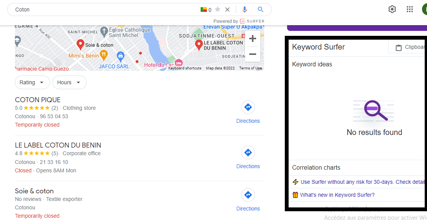
Task: Click Église Catholique Saint Michel marker
Action: pyautogui.click(x=104, y=32)
